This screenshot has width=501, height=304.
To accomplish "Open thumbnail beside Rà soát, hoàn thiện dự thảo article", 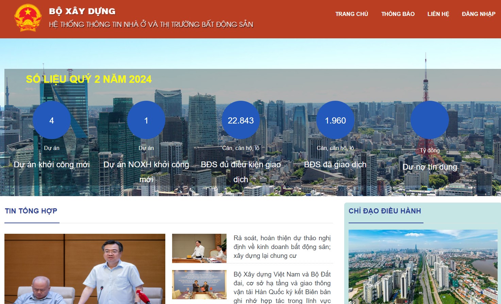I will (x=199, y=248).
